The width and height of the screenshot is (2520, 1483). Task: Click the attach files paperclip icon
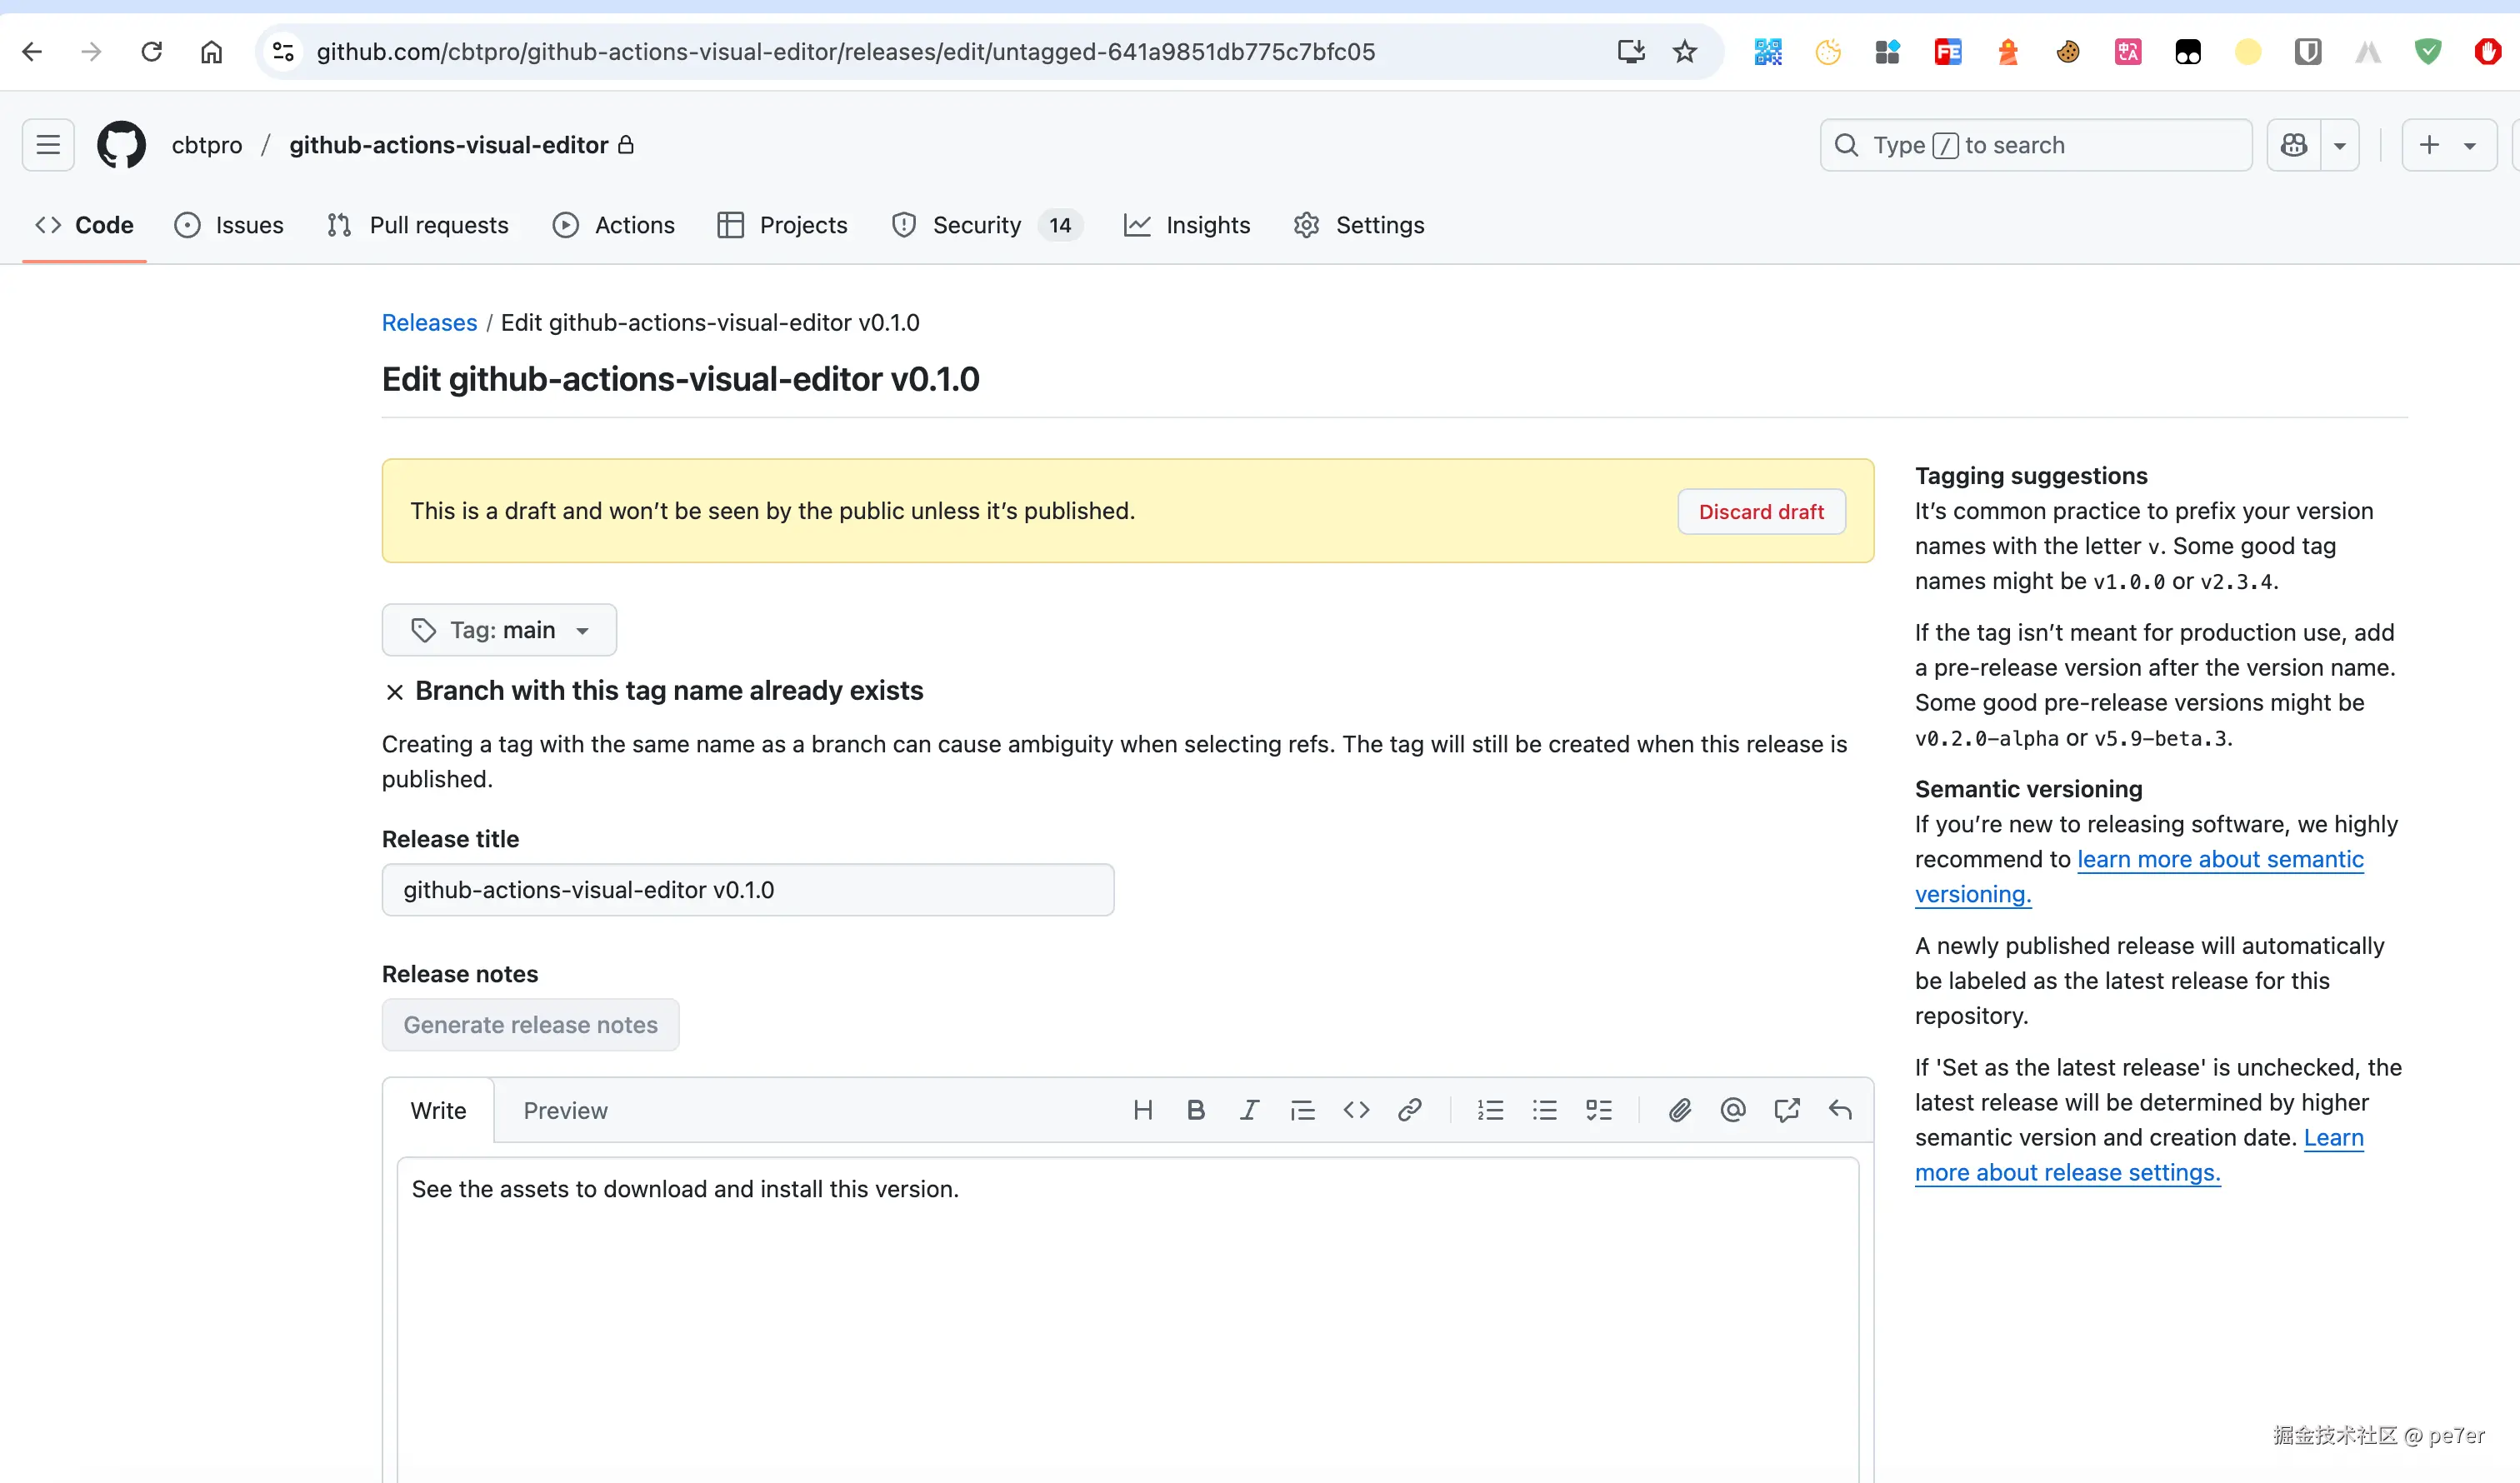(1679, 1110)
